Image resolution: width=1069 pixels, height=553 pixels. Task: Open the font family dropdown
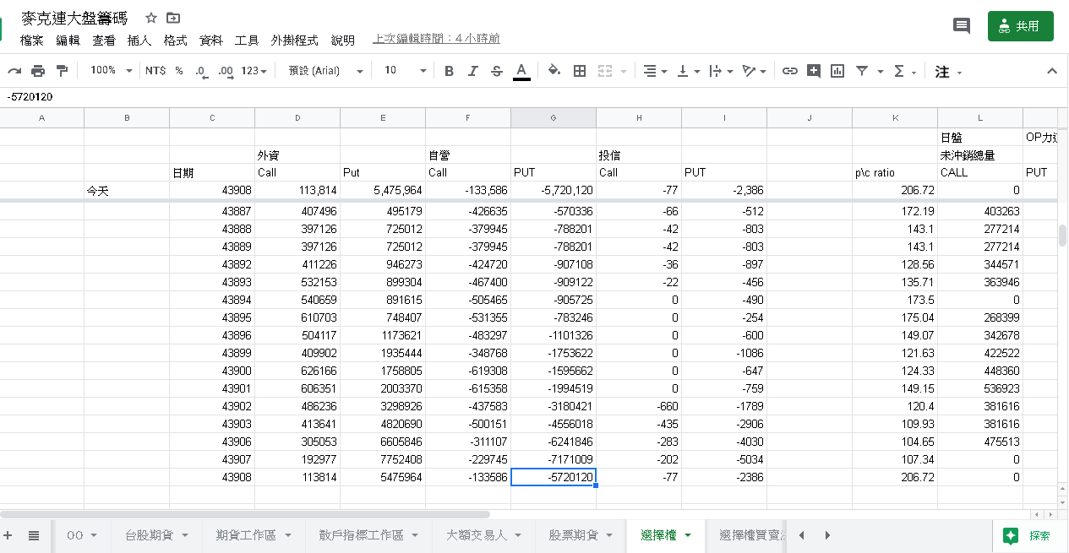coord(325,71)
